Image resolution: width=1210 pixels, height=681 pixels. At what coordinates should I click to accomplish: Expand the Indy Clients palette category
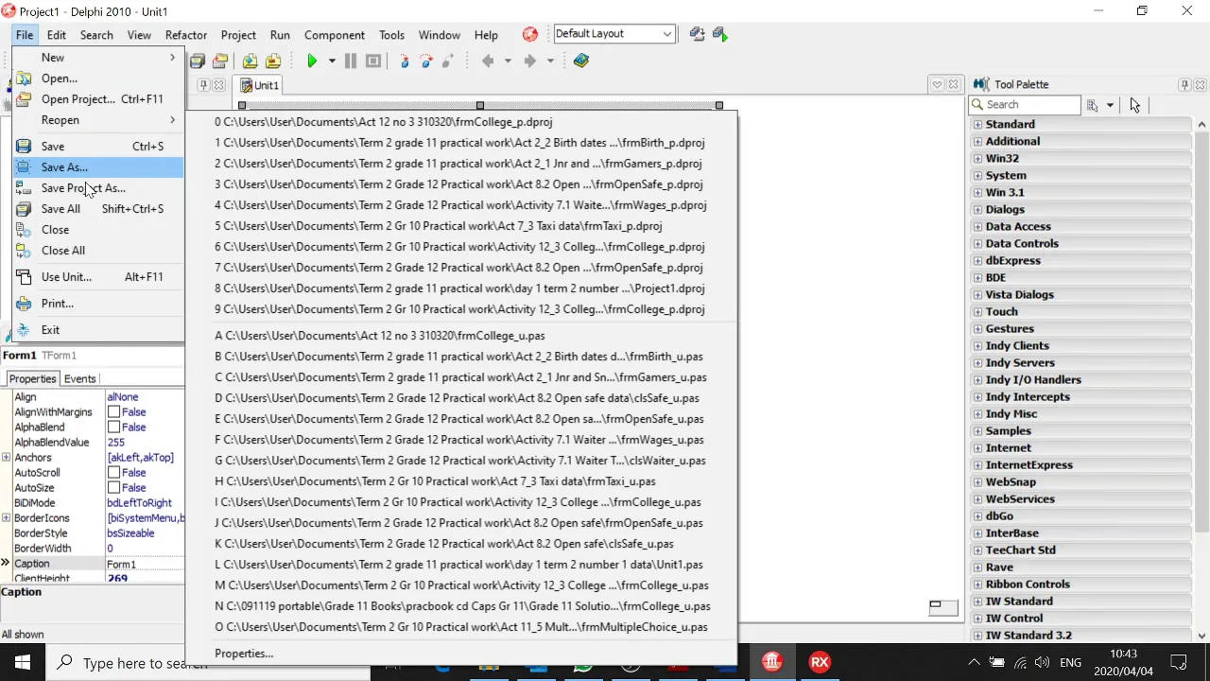click(x=977, y=345)
